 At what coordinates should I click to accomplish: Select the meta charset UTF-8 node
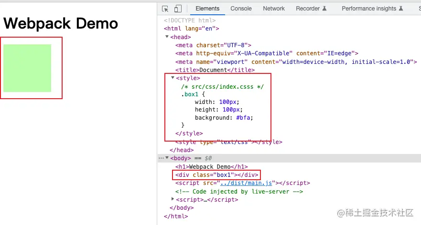[213, 45]
